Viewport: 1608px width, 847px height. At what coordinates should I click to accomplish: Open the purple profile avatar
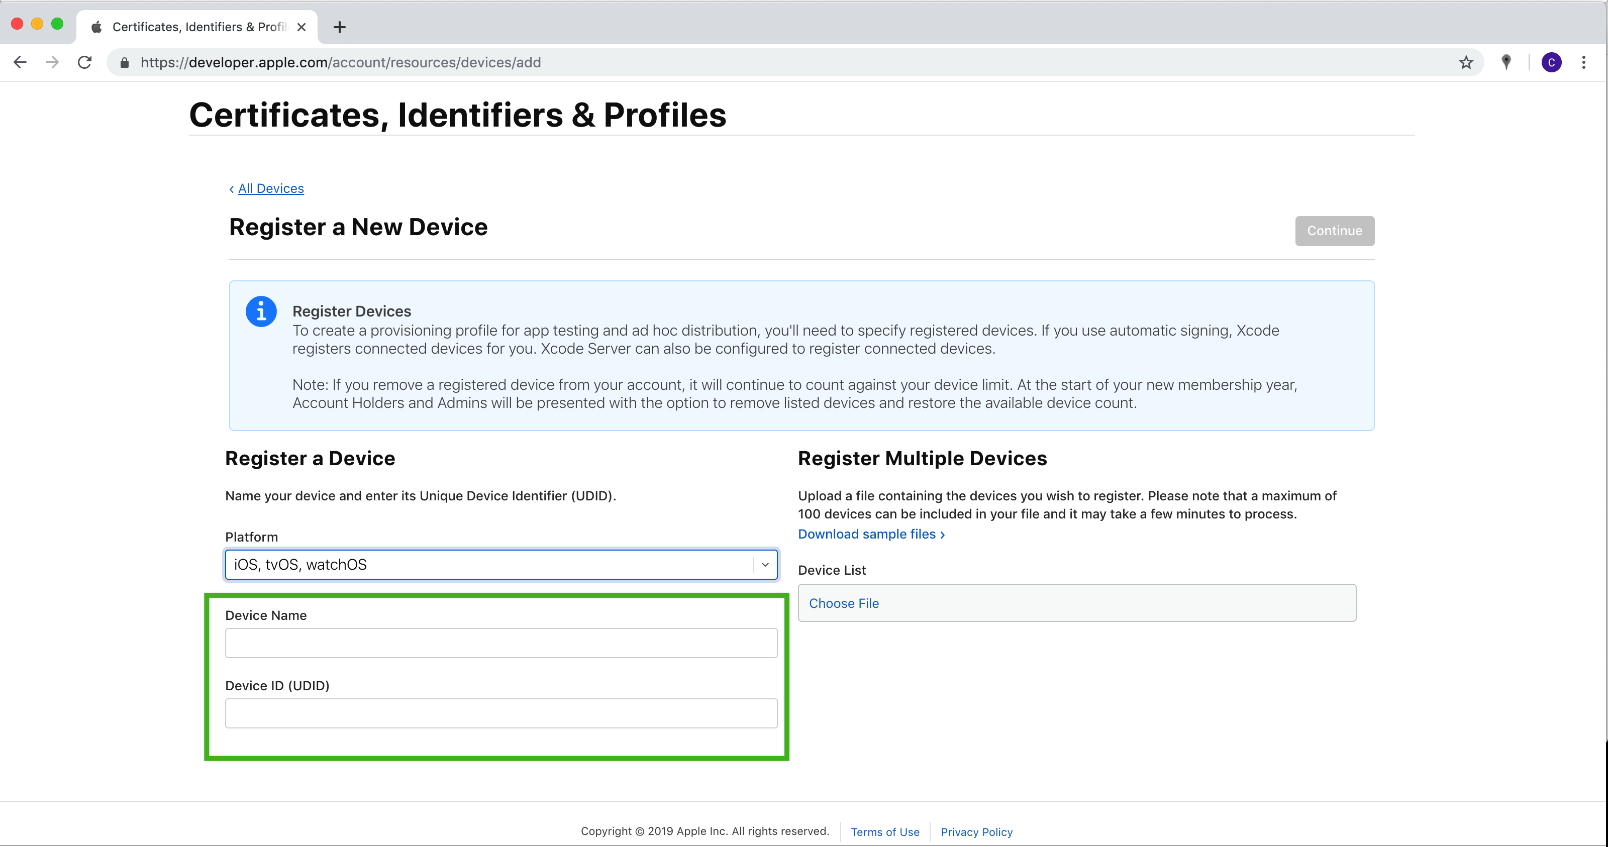1551,62
